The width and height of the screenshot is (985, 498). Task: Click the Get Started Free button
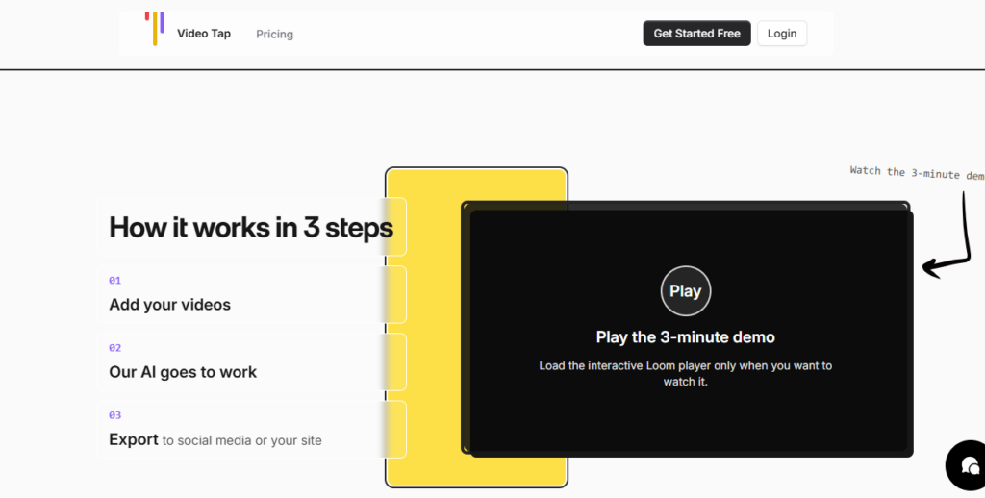coord(696,34)
